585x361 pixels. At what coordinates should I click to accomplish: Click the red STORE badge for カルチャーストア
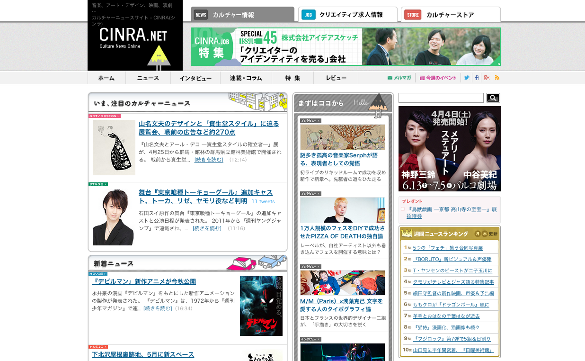412,15
